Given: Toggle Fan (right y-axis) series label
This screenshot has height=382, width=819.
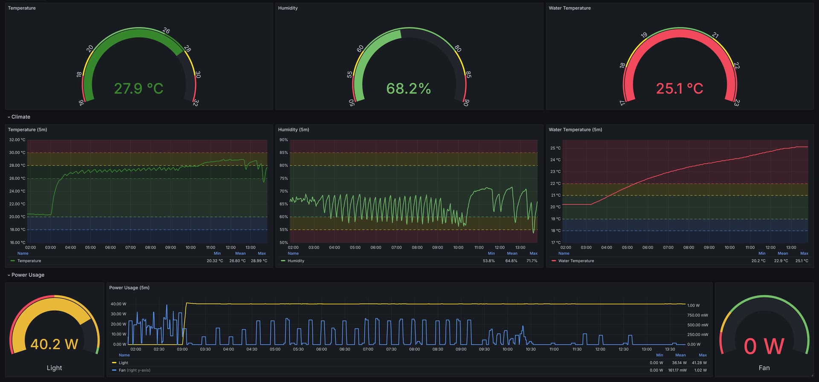Looking at the screenshot, I should [134, 370].
